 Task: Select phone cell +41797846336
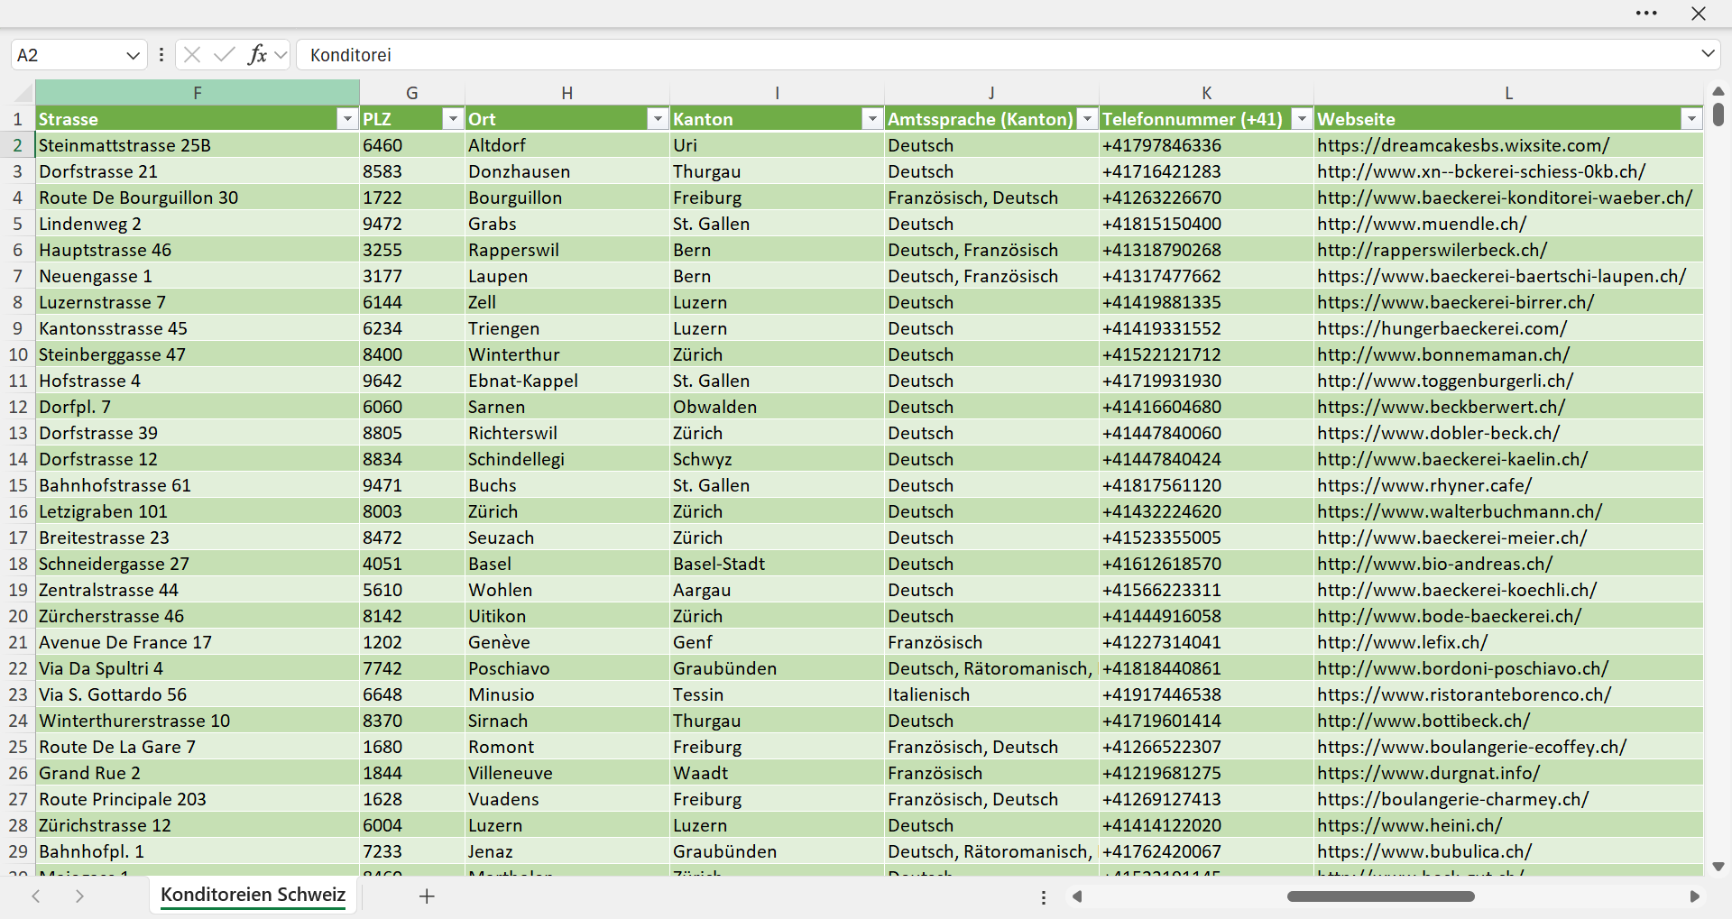[x=1206, y=145]
